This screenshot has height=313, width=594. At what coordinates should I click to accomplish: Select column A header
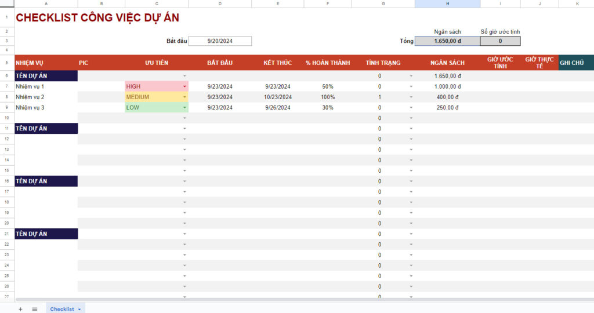46,3
